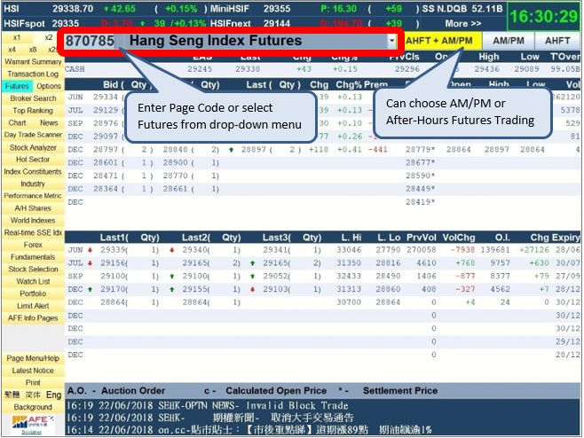The height and width of the screenshot is (438, 584).
Task: Select the AM/PM session tab
Action: tap(509, 41)
